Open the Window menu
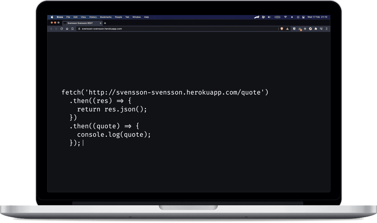The image size is (377, 223). [136, 17]
